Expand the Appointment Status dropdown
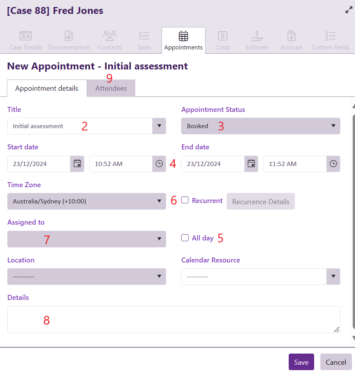The height and width of the screenshot is (374, 355). (261, 126)
